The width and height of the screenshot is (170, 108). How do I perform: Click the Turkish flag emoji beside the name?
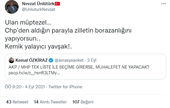57,4
